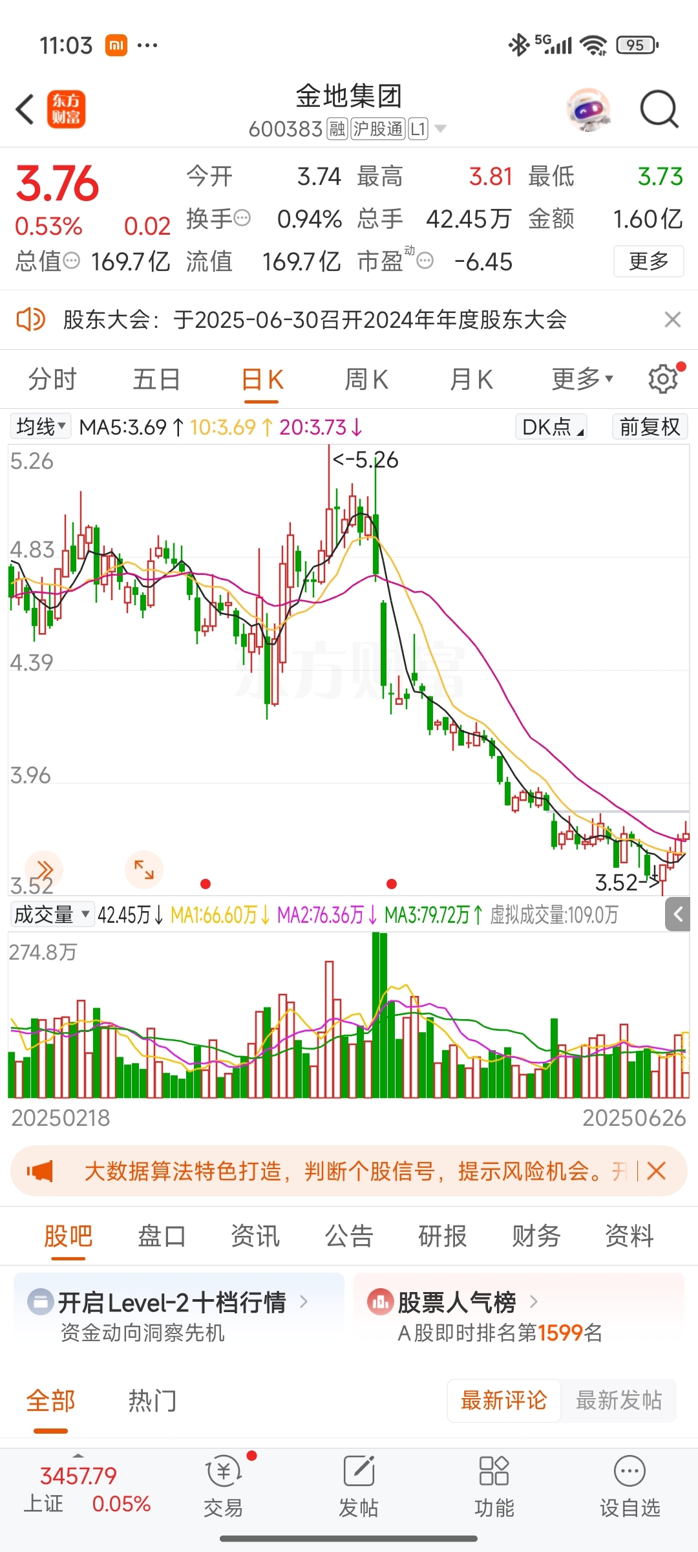Tap the info icon next to 总值
The height and width of the screenshot is (1552, 698).
click(71, 261)
